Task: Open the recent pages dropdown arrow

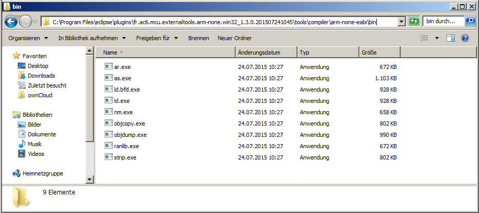Action: point(35,22)
